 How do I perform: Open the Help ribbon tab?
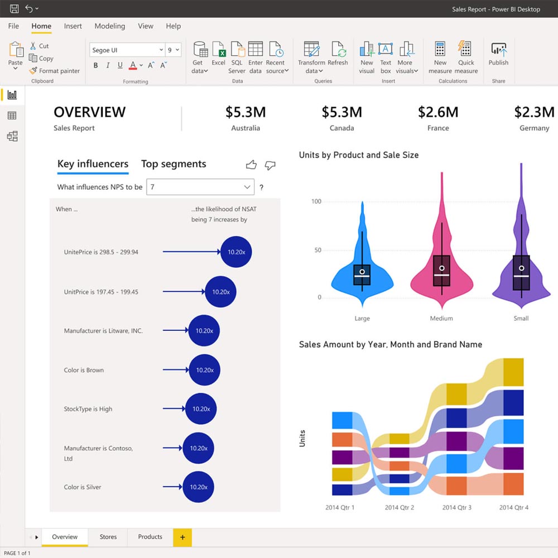(x=174, y=26)
